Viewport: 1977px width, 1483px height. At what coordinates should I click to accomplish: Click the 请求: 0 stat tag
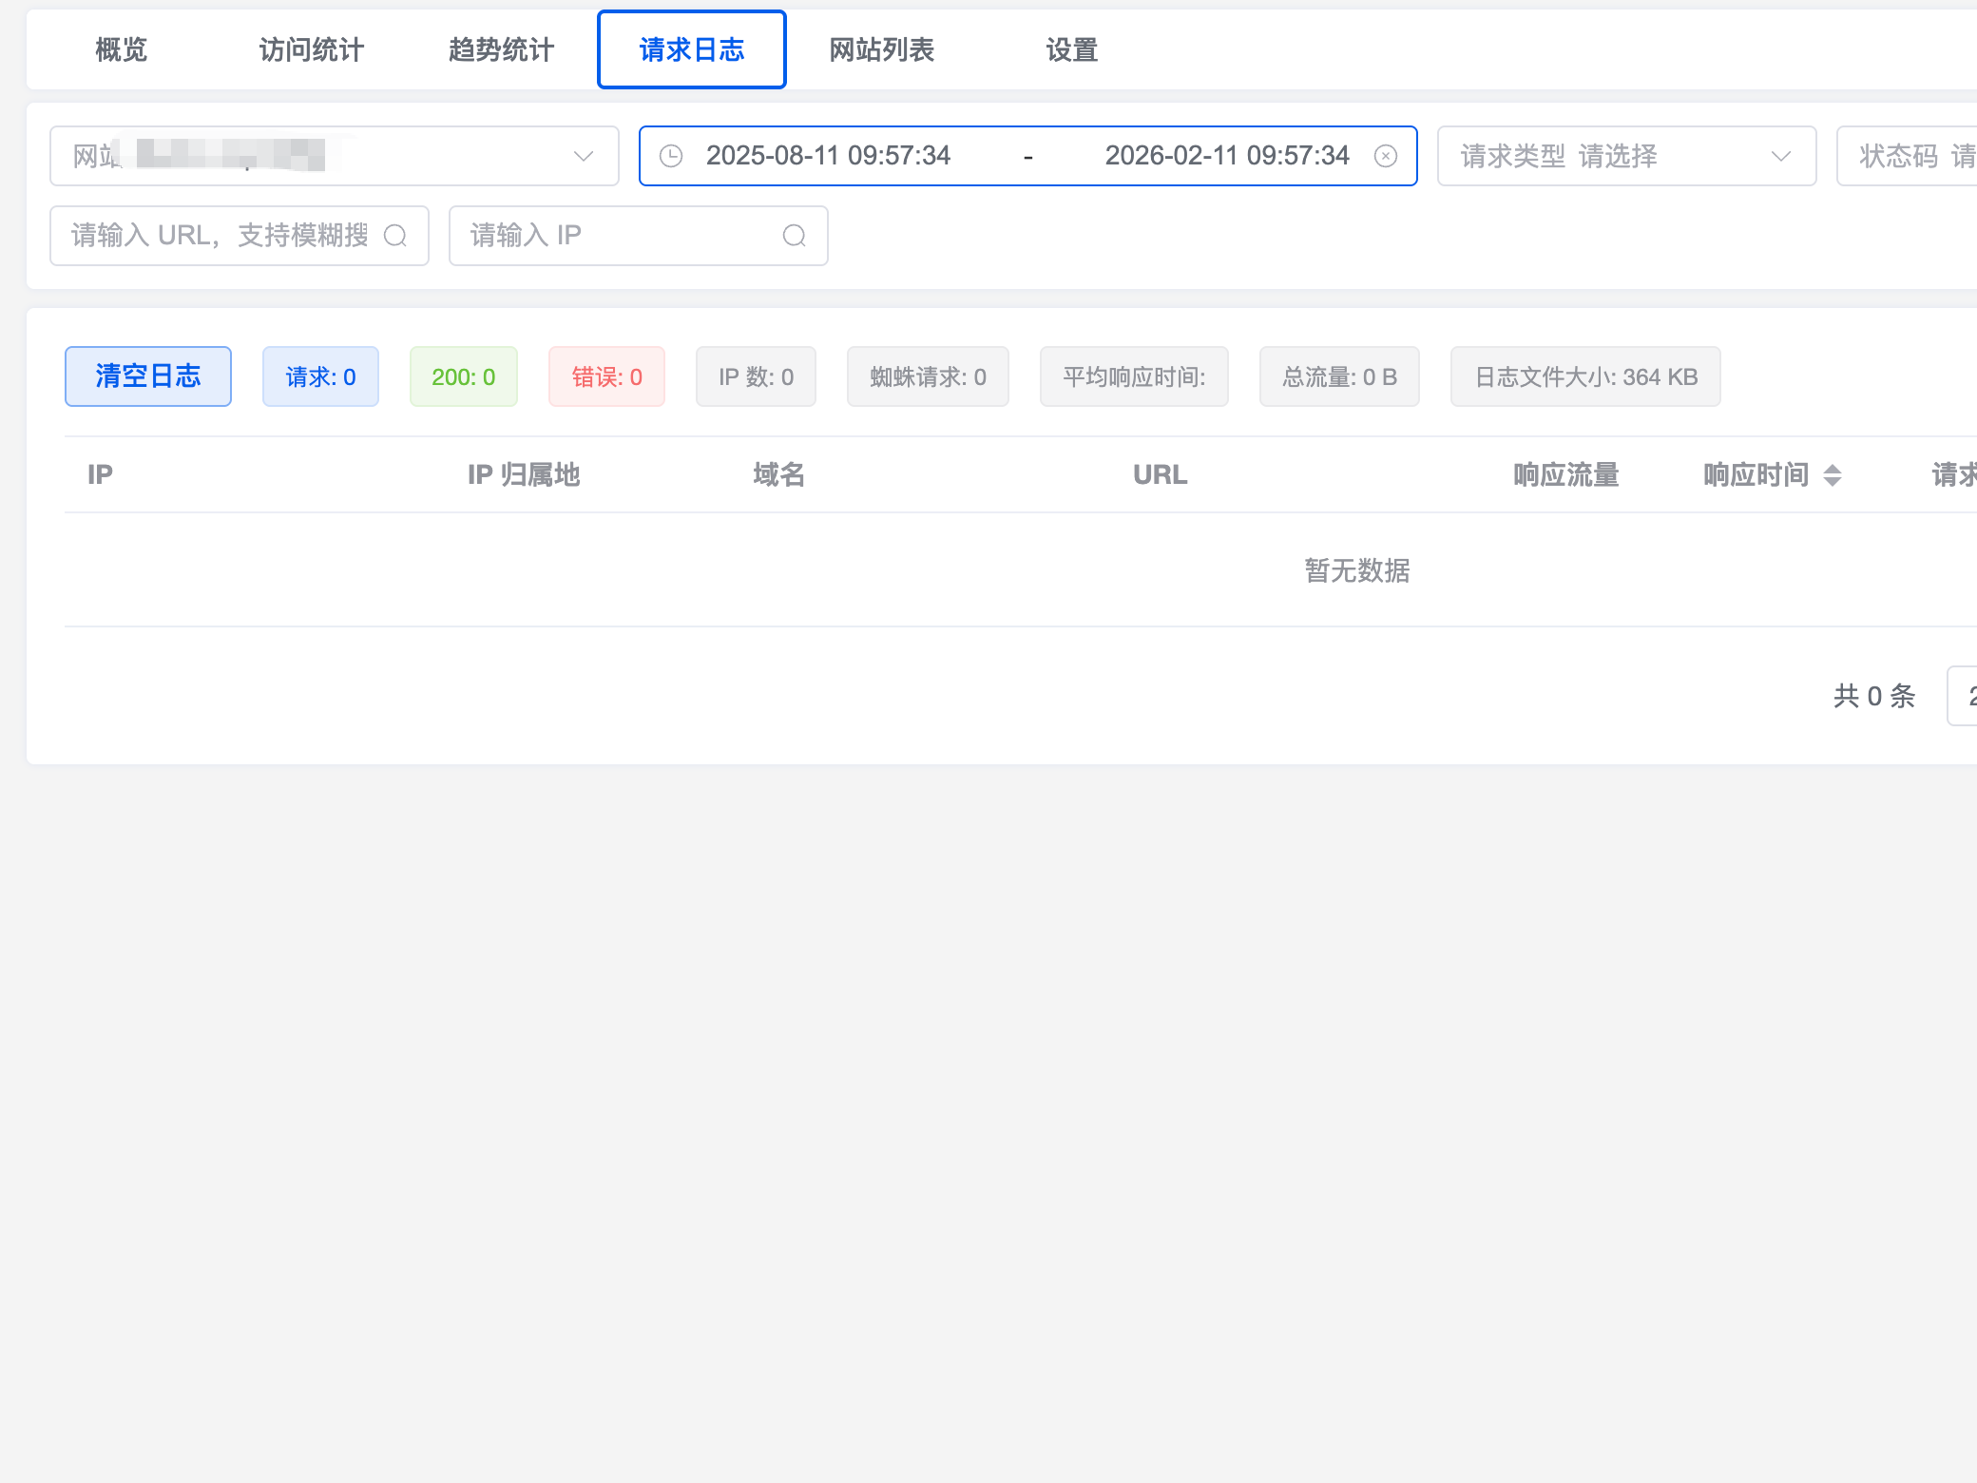(x=320, y=376)
